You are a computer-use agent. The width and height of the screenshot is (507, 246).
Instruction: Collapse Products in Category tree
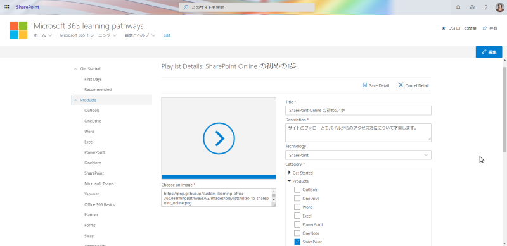pos(290,181)
